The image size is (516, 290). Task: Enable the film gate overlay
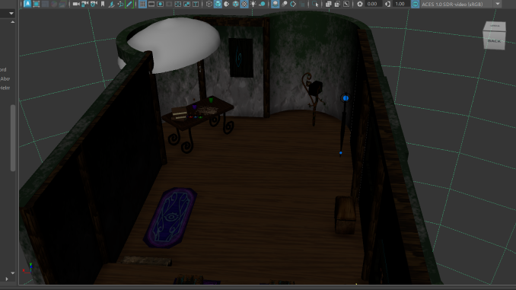[151, 4]
